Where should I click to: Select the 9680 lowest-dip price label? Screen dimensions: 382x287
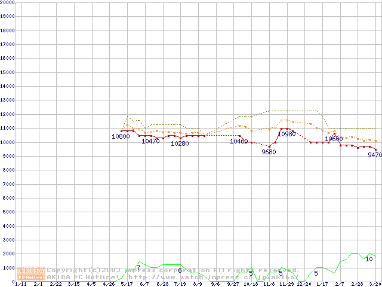coord(269,152)
